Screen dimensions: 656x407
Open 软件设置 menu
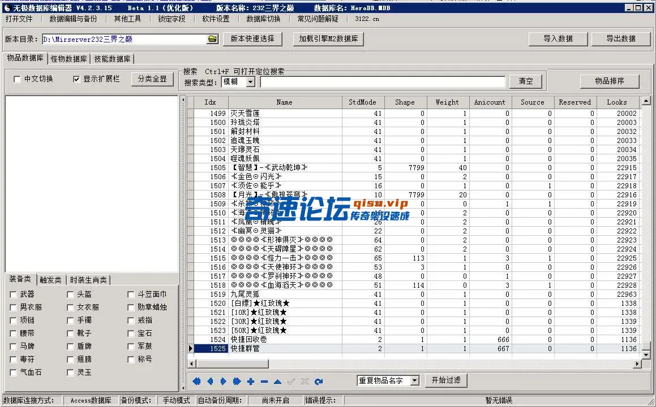[216, 19]
